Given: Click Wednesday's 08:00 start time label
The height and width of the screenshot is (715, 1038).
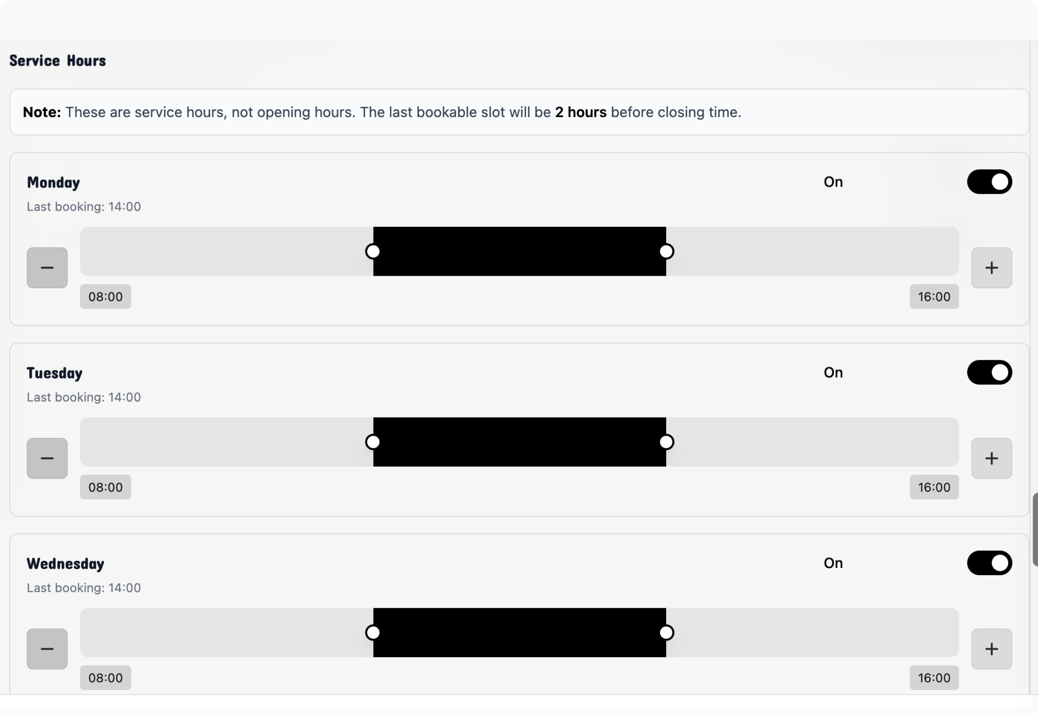Looking at the screenshot, I should [x=105, y=678].
